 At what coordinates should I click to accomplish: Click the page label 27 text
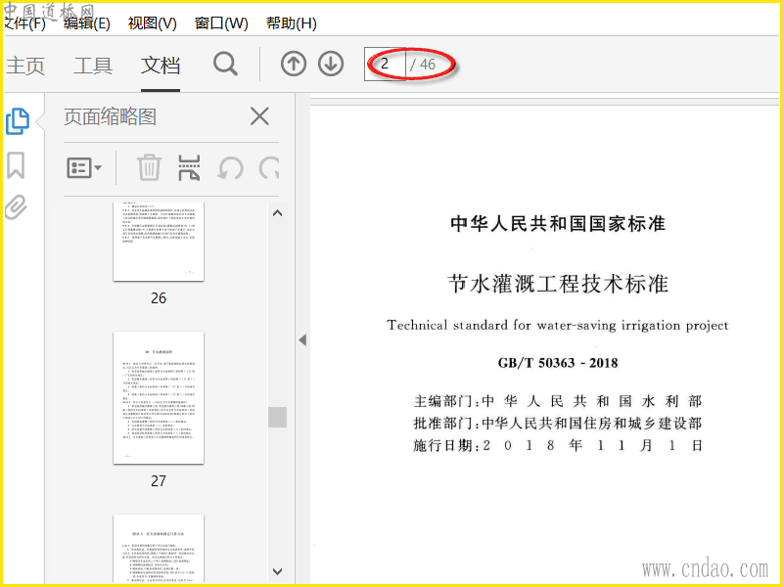[159, 480]
